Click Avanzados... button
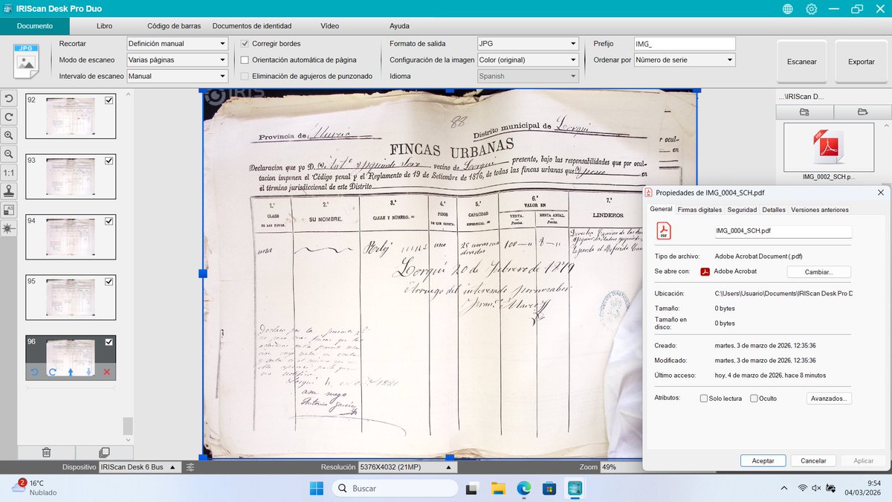The width and height of the screenshot is (892, 502). (x=829, y=399)
